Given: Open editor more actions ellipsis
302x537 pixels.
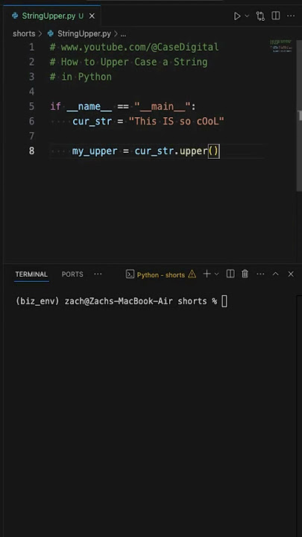Looking at the screenshot, I should (291, 16).
